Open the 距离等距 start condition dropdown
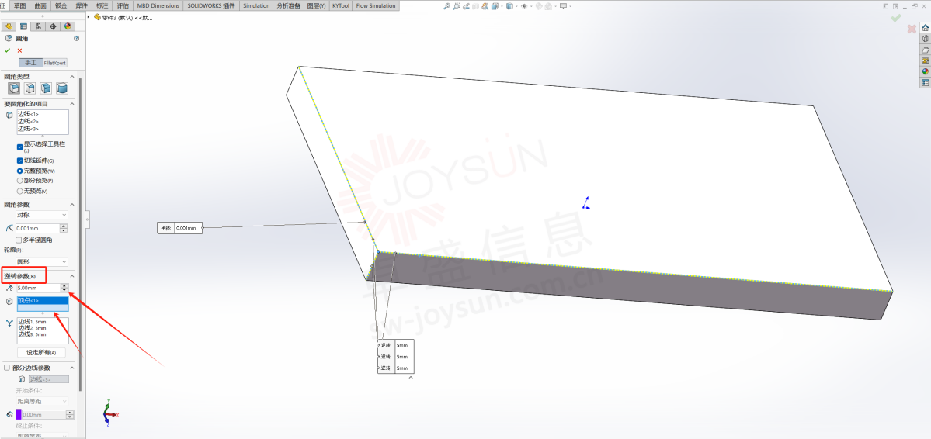Image resolution: width=931 pixels, height=439 pixels. click(42, 402)
